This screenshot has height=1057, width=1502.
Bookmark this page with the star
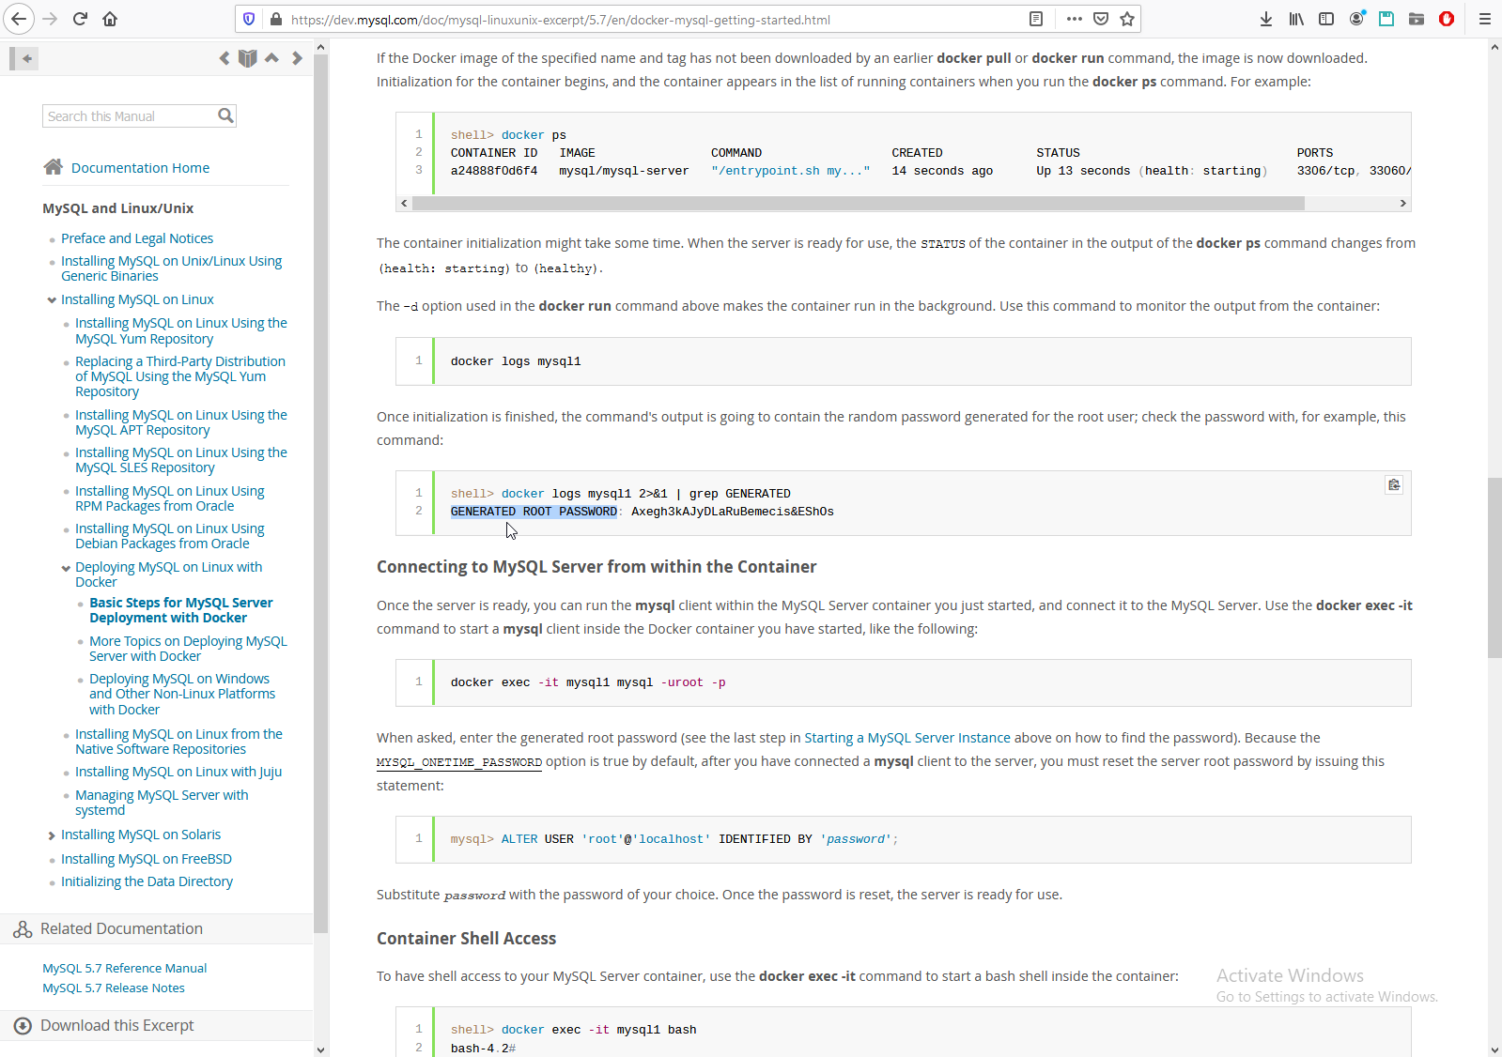(x=1127, y=19)
